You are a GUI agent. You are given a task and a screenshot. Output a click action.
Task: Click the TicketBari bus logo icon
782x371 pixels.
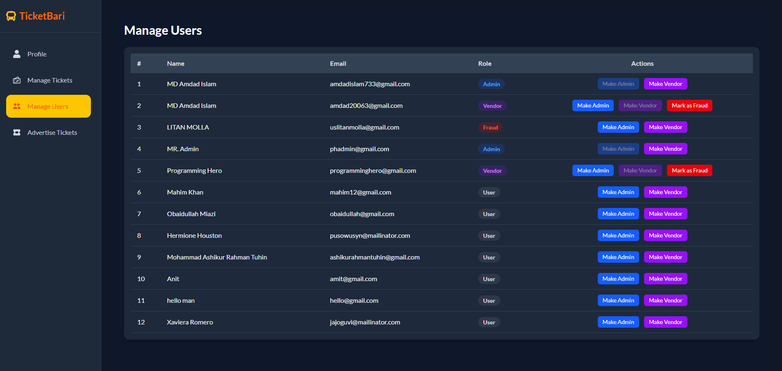tap(11, 16)
